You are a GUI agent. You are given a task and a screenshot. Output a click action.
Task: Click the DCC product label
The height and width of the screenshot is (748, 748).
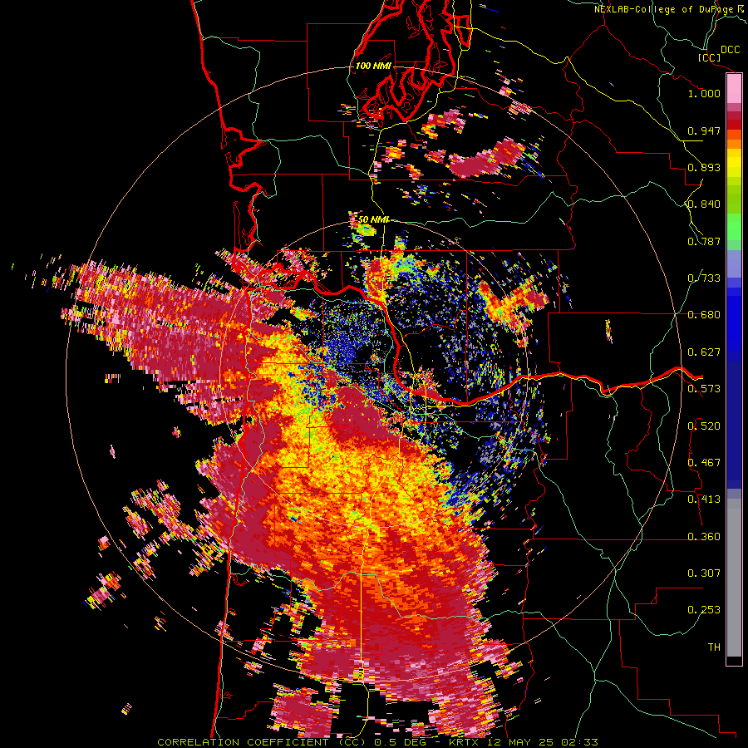coord(730,50)
